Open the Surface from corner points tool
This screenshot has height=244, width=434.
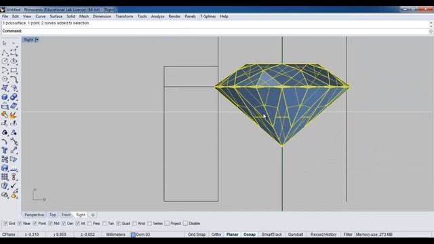coord(5,88)
